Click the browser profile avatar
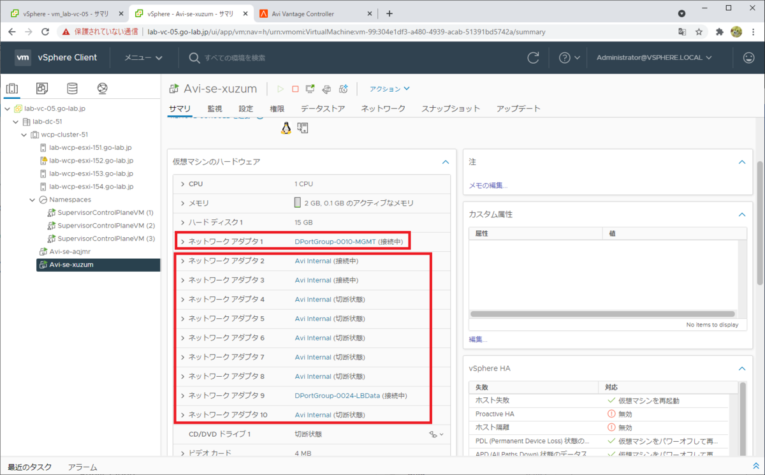 (x=736, y=31)
